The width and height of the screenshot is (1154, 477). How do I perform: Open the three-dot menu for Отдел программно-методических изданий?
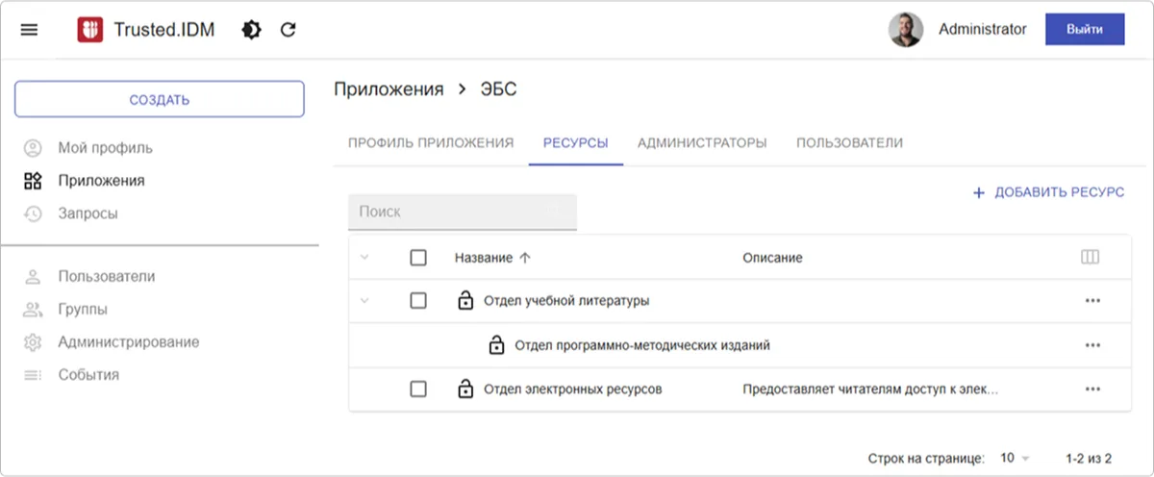tap(1091, 345)
